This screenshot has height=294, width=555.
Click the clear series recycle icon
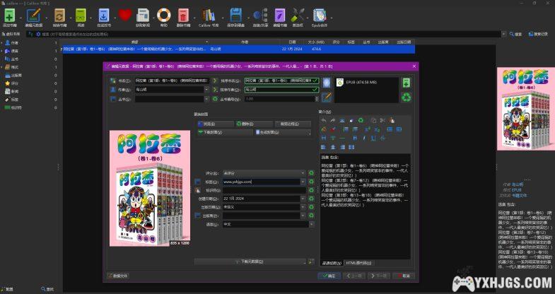(x=215, y=99)
